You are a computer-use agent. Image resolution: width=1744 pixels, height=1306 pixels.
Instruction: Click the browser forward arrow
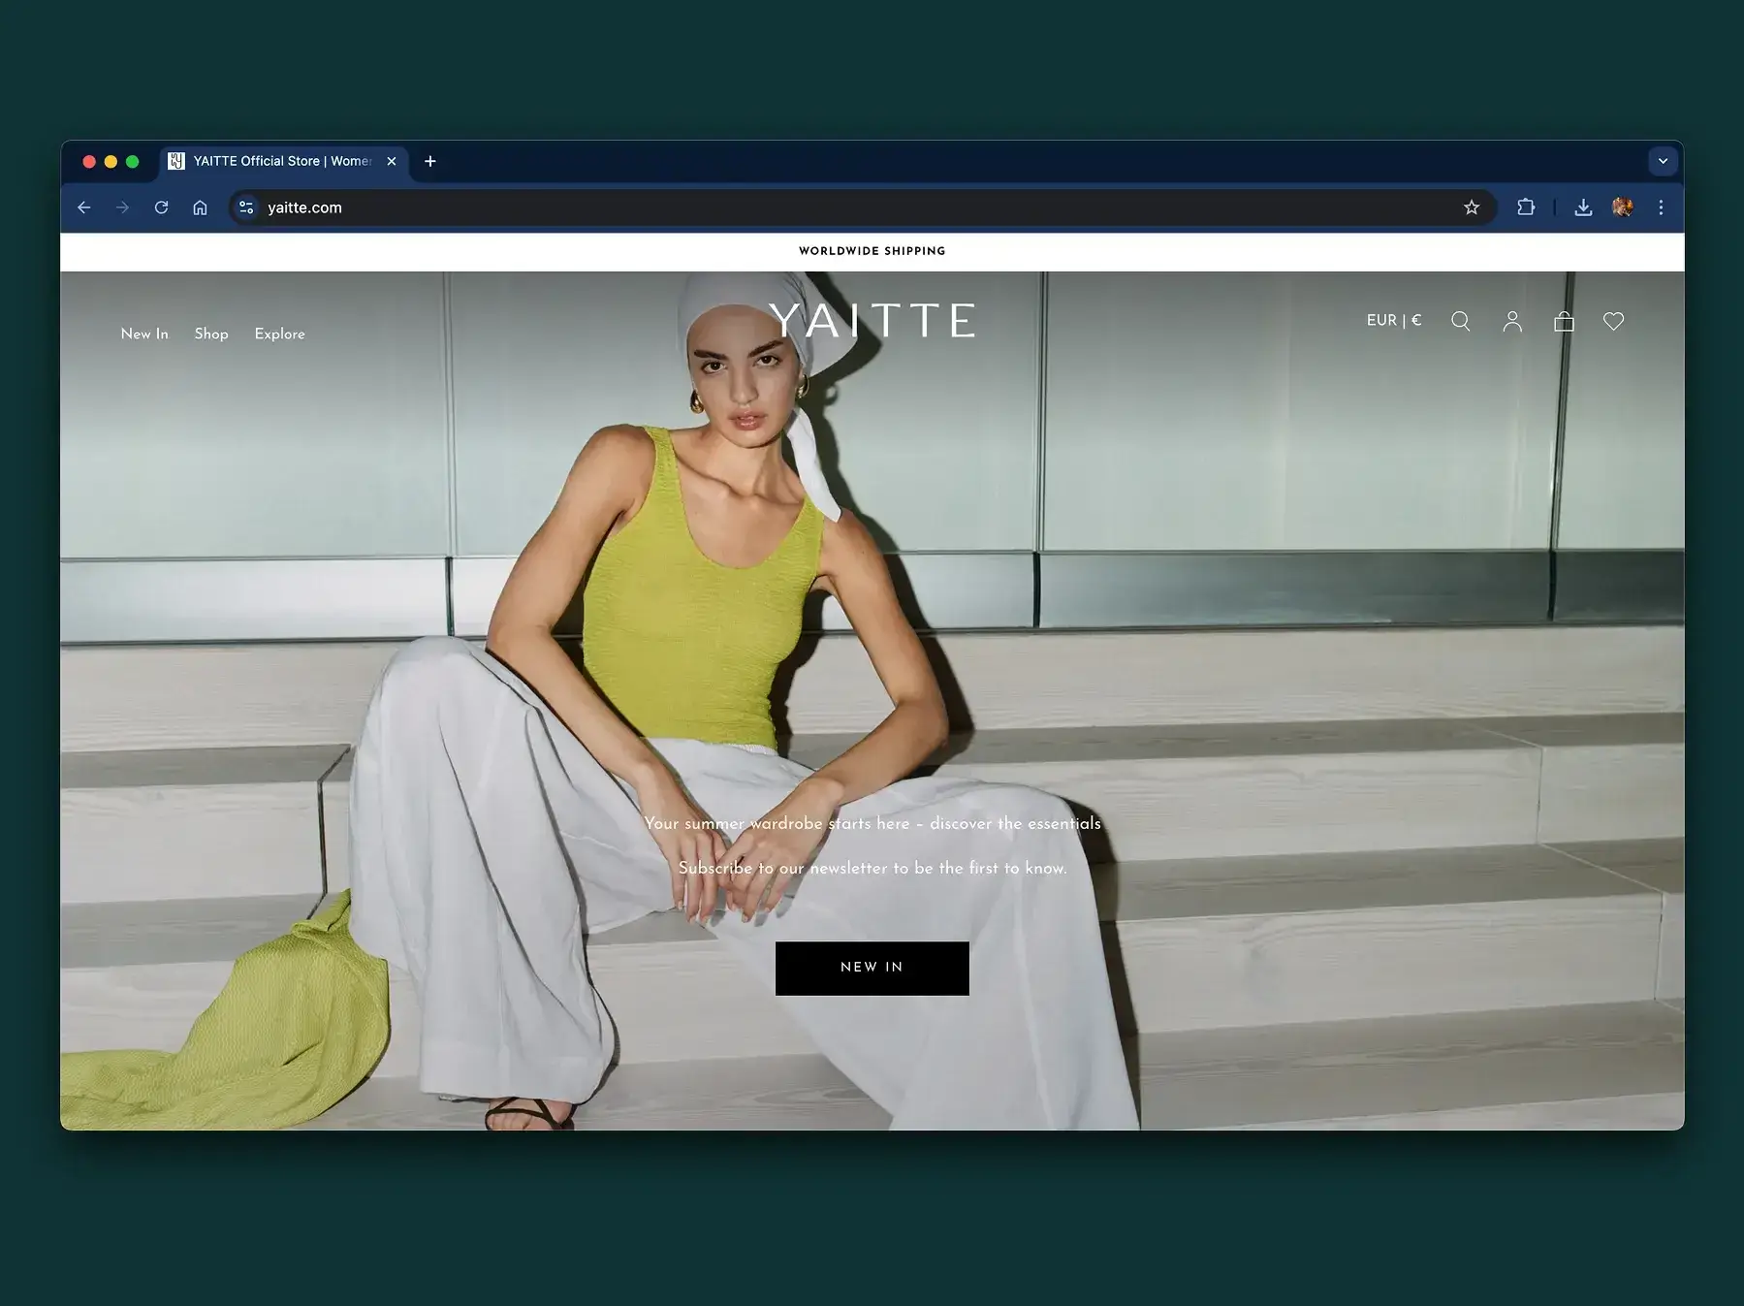[122, 207]
